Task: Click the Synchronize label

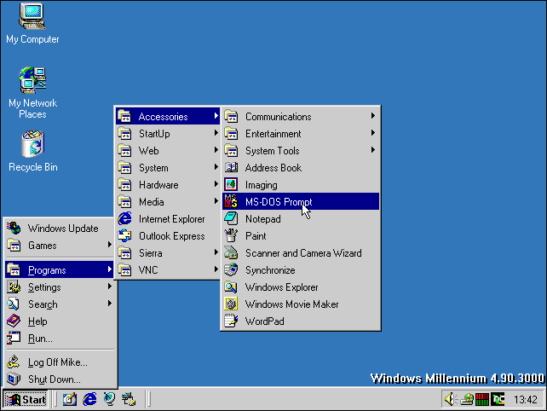Action: pyautogui.click(x=270, y=270)
